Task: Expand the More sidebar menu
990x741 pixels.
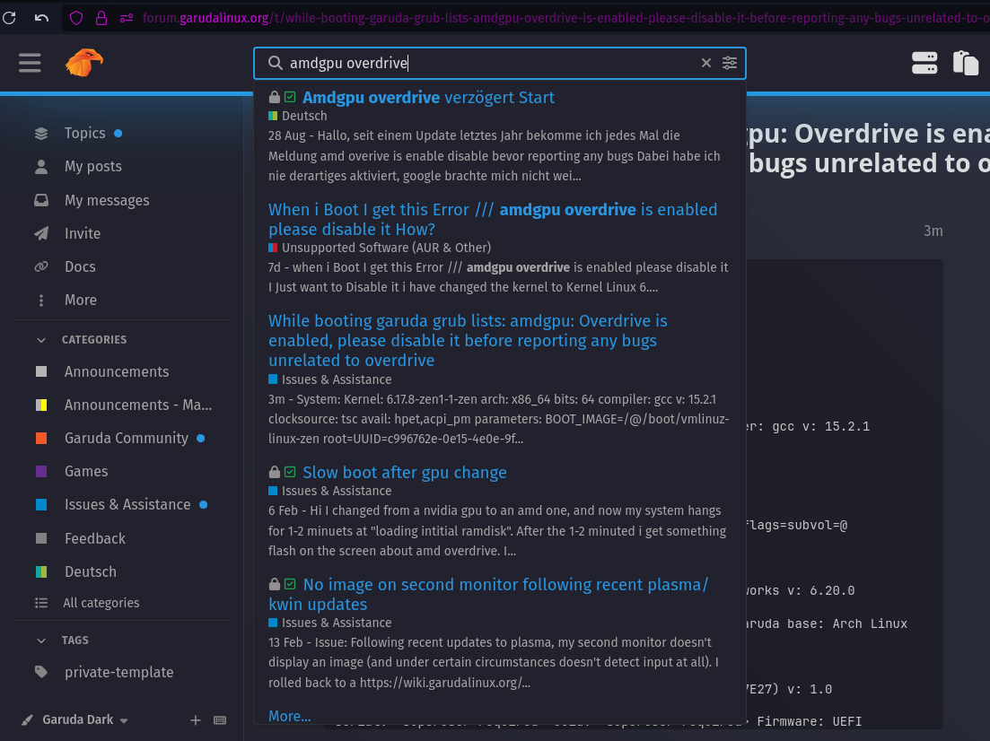Action: pyautogui.click(x=80, y=300)
